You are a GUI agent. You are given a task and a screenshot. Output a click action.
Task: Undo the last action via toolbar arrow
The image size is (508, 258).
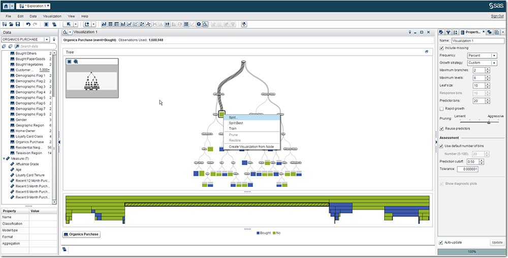pyautogui.click(x=28, y=24)
